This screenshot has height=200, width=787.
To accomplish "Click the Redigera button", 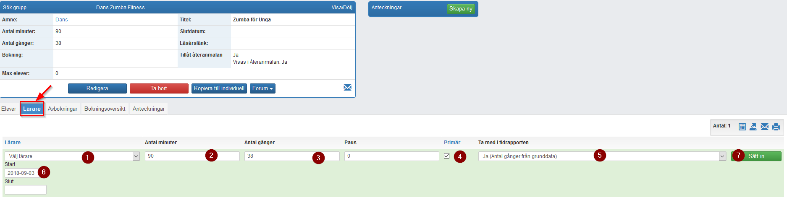I will click(x=97, y=88).
